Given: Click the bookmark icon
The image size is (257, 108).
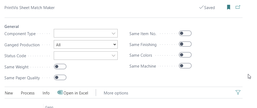Looking at the screenshot, I should 228,7.
